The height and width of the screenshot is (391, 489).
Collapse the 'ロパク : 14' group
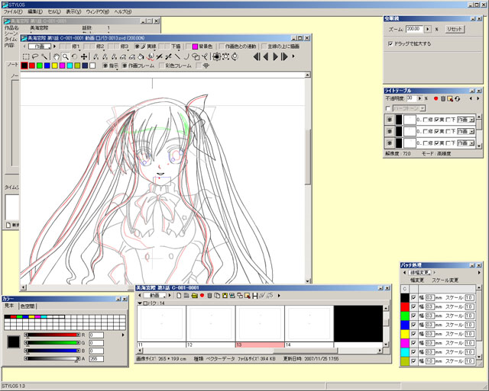140,303
